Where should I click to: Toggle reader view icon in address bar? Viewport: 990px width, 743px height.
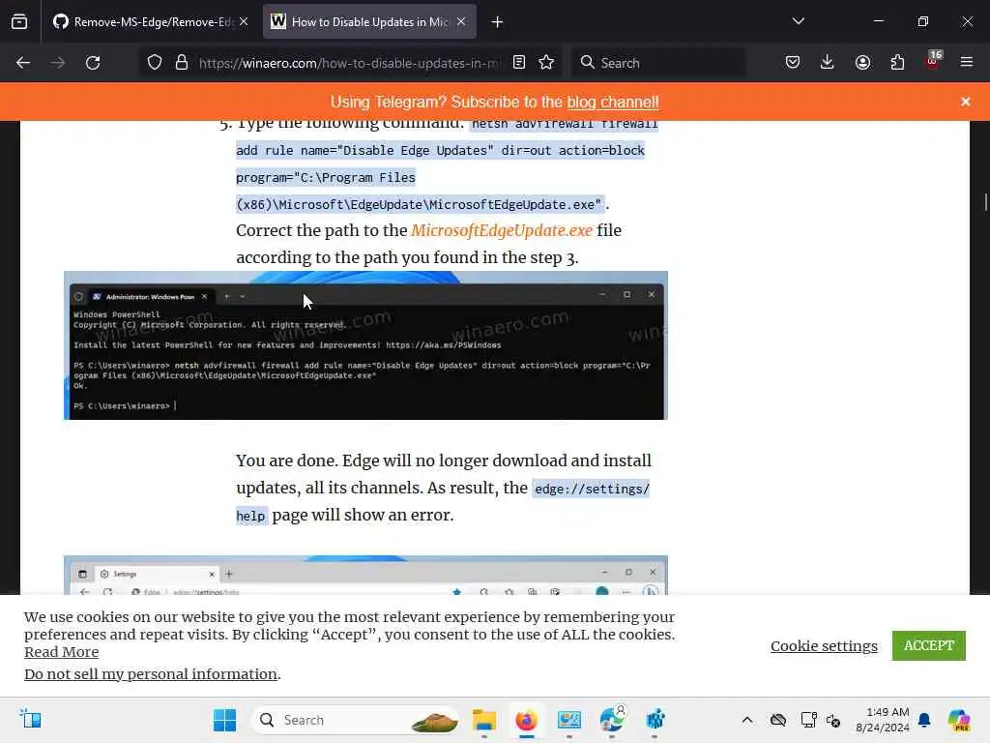(519, 62)
